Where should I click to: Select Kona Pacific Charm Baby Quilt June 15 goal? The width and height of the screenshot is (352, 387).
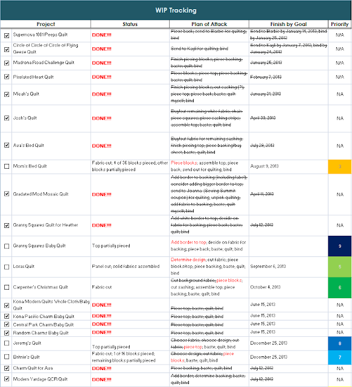(x=289, y=316)
